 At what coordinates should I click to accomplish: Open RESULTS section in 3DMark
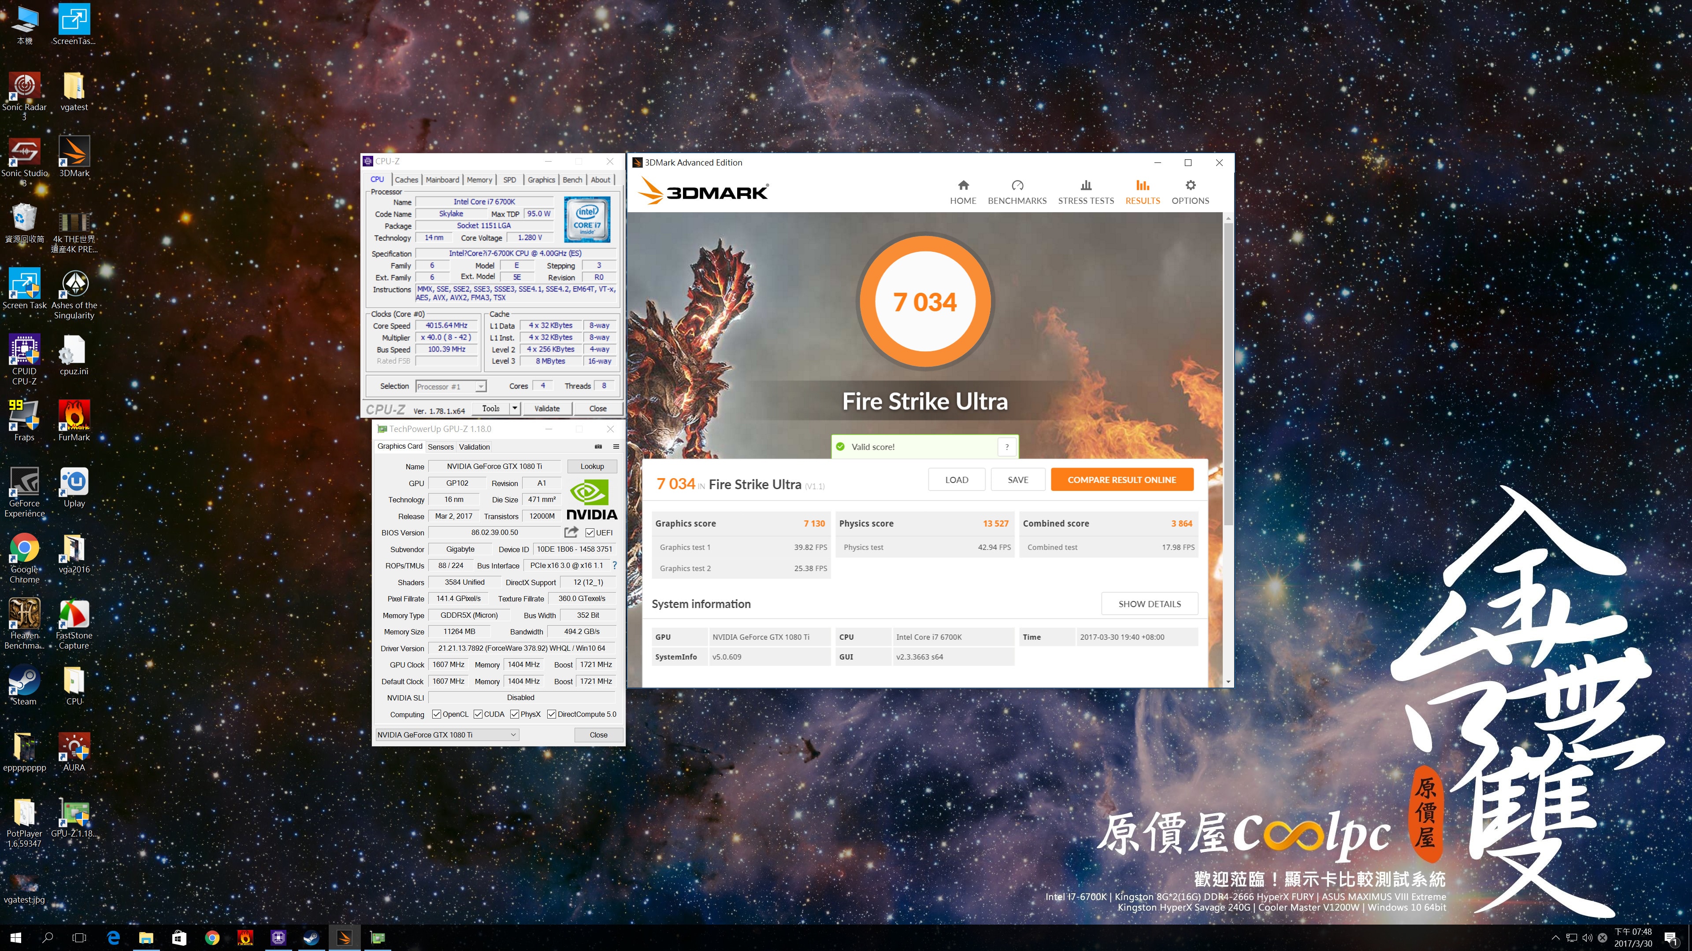[1142, 192]
